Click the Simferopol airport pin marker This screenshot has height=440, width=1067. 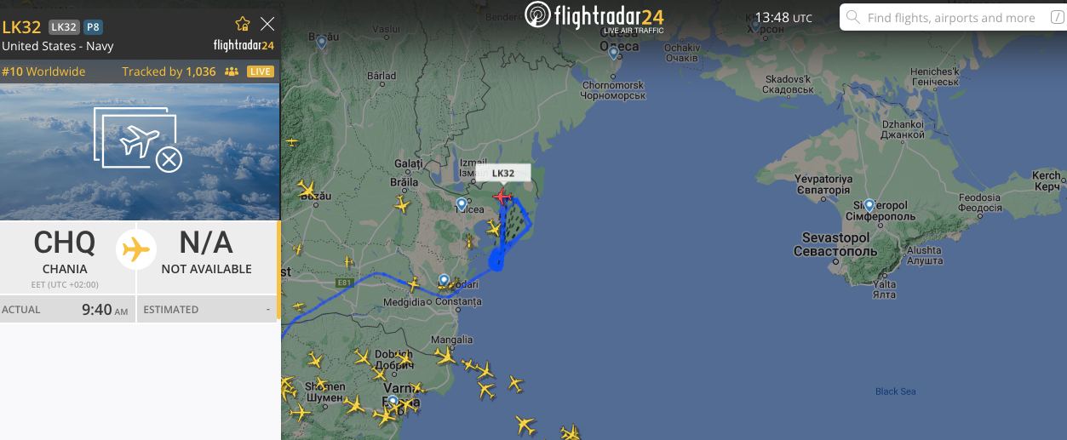(x=869, y=206)
